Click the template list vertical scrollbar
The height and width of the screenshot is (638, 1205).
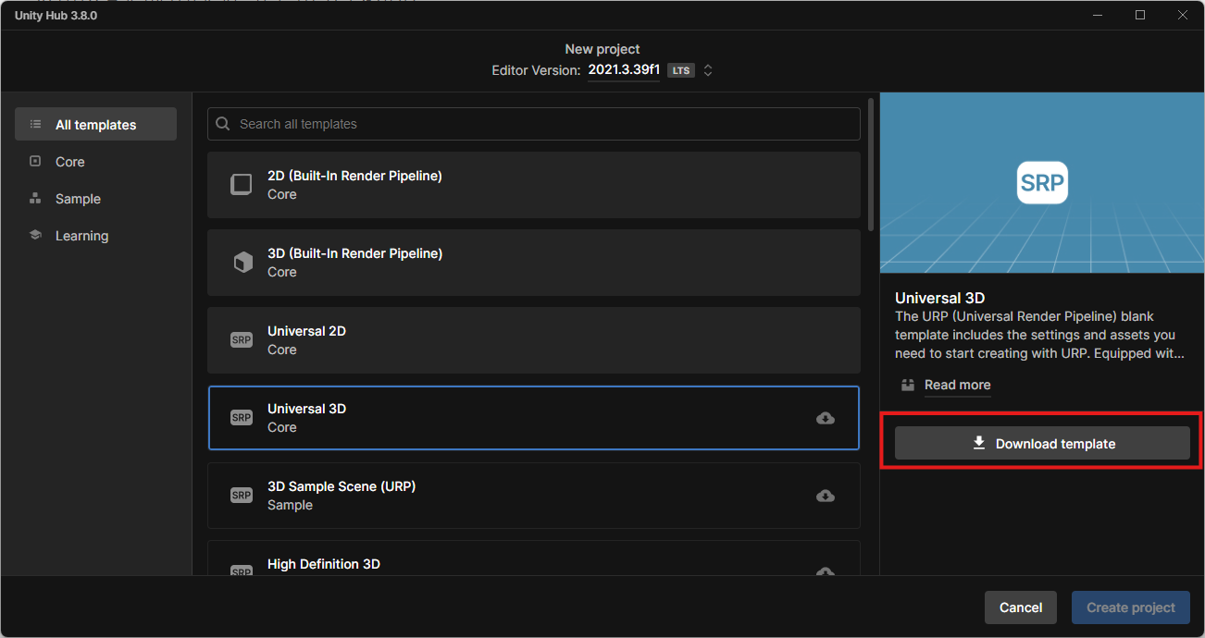click(870, 165)
